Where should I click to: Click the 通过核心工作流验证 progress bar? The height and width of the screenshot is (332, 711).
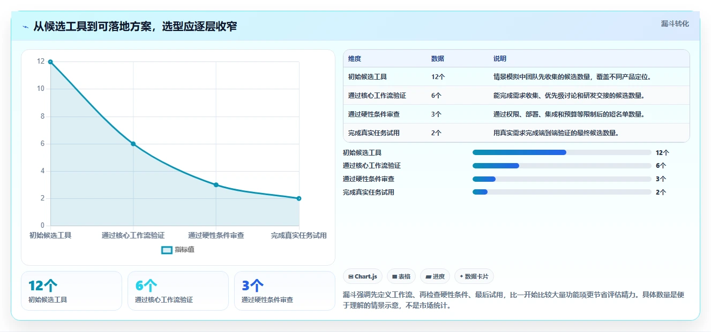(562, 166)
